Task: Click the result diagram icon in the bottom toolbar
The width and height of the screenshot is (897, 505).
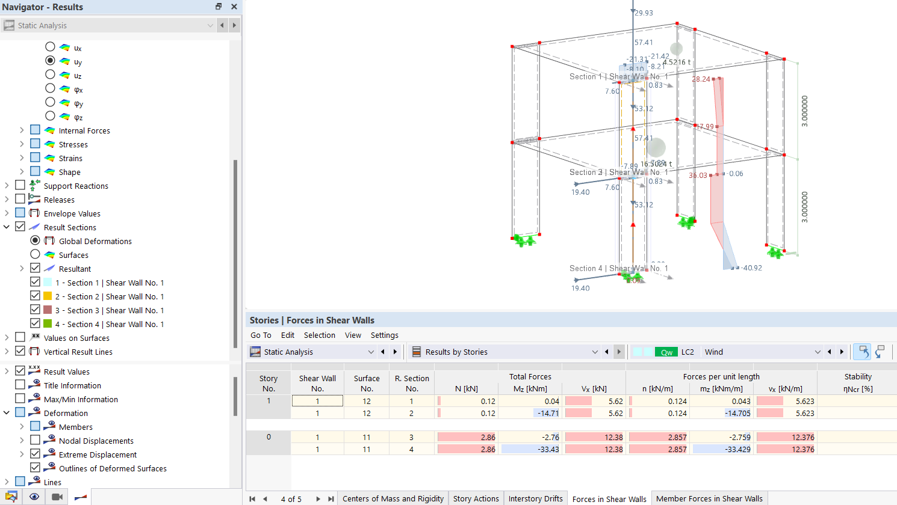Action: coord(79,497)
